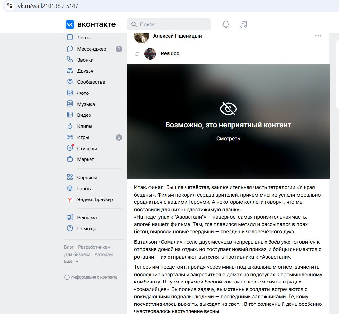Click Игры label in sidebar

83,137
